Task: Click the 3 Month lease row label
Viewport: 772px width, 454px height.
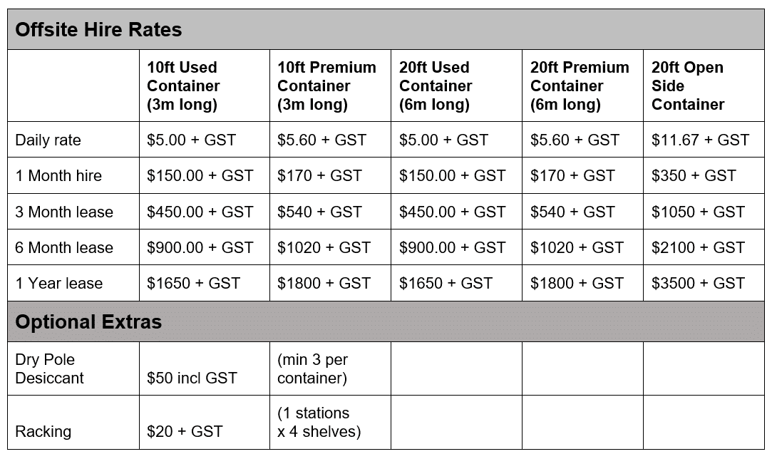Action: pos(64,212)
